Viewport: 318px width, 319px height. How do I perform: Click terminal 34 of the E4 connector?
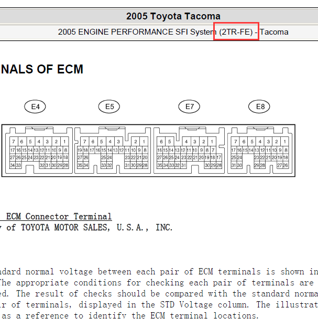(x=13, y=165)
